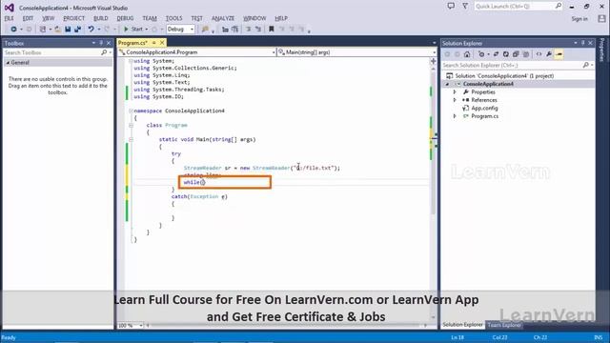Click the Properties wrench icon in Solution Explorer toolbar
Screen dimensions: 610x343
(x=549, y=54)
